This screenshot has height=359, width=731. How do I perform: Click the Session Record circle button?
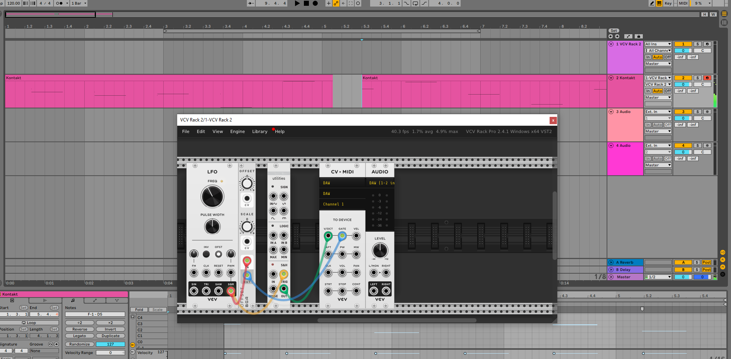[358, 3]
